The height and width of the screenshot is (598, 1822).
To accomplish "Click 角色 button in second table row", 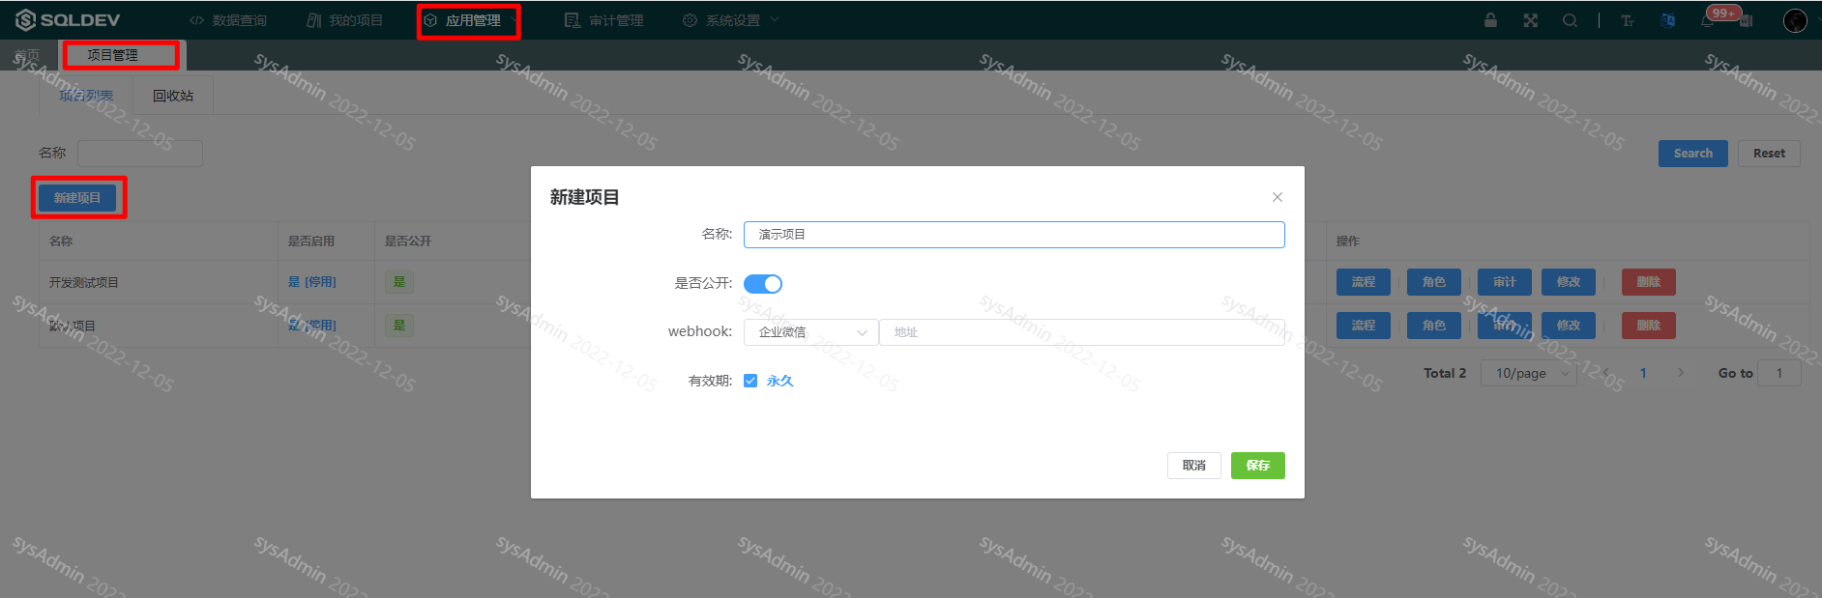I will click(1434, 326).
